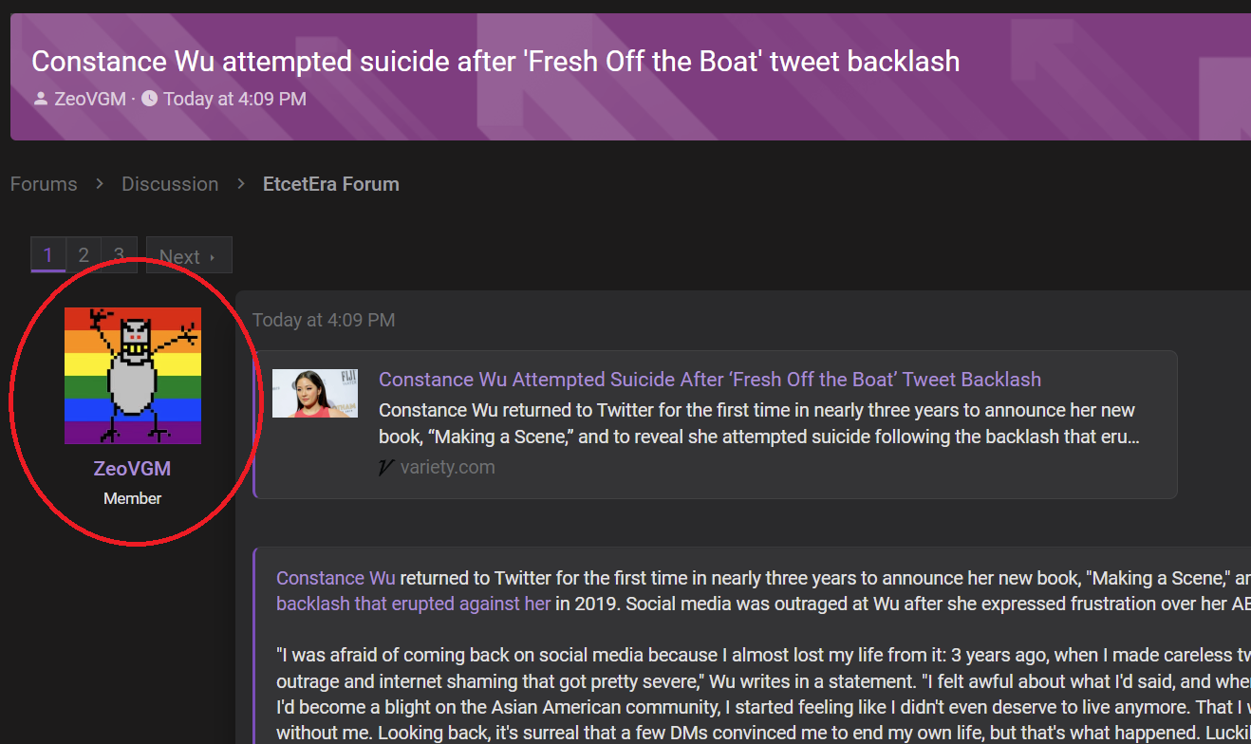This screenshot has width=1251, height=744.
Task: Open ZeoVGM author link in the thread header
Action: [x=90, y=99]
